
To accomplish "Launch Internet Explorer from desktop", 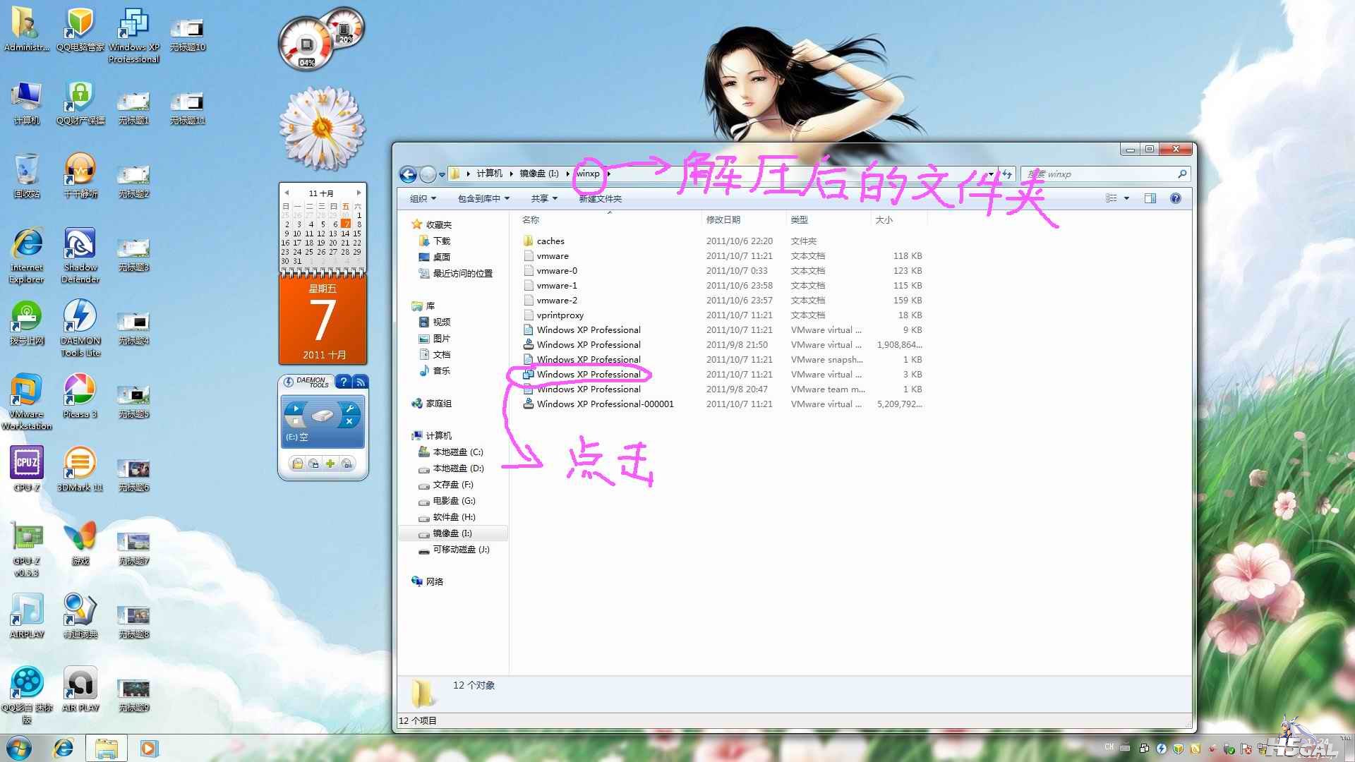I will pyautogui.click(x=27, y=255).
